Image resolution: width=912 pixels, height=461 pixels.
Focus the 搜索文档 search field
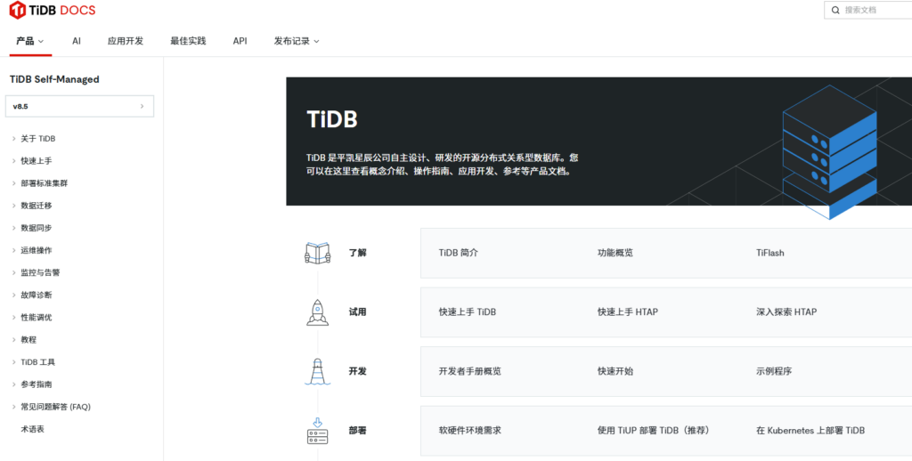pyautogui.click(x=868, y=10)
